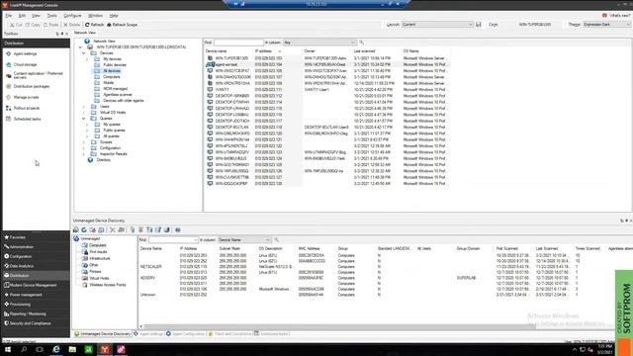This screenshot has height=356, width=633.
Task: Open Distribution packages tool
Action: (28, 86)
